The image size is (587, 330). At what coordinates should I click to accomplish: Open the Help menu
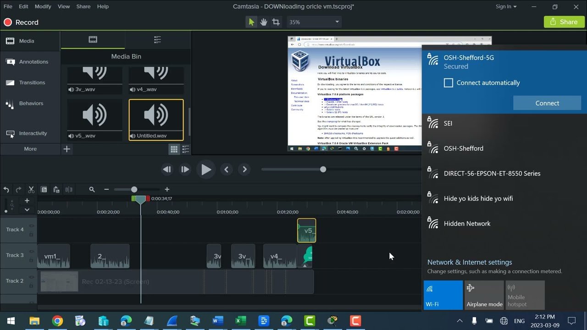click(x=103, y=6)
